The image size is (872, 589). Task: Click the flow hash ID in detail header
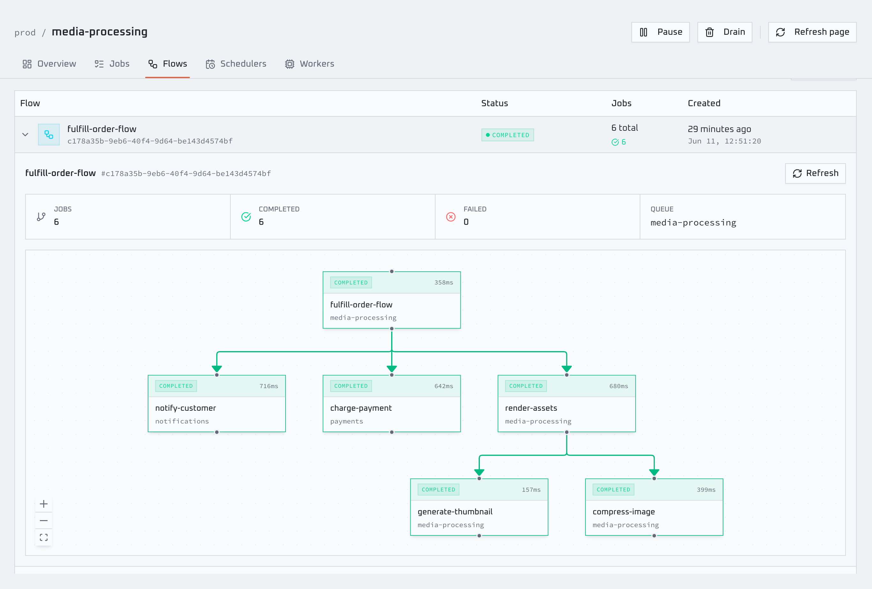[186, 173]
